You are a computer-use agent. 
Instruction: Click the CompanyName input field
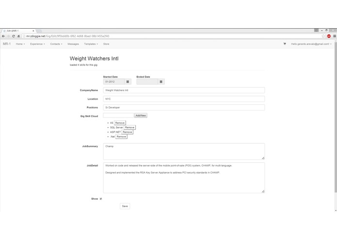[184, 90]
